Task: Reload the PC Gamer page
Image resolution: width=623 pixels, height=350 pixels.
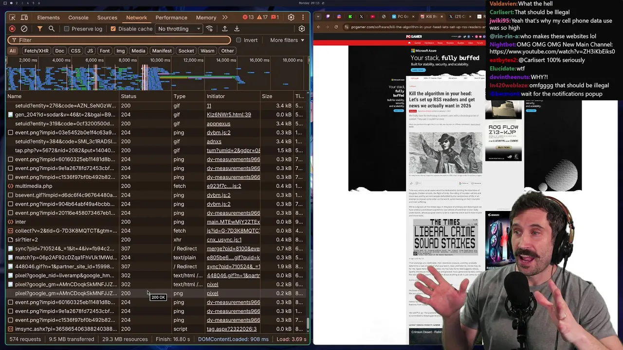Action: click(x=336, y=27)
